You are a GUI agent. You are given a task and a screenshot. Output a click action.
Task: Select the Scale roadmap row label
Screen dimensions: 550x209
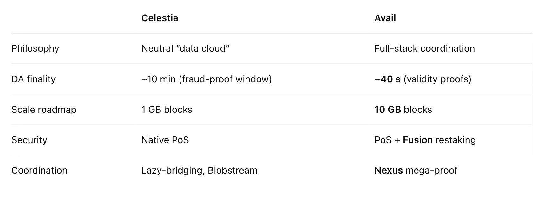click(44, 110)
